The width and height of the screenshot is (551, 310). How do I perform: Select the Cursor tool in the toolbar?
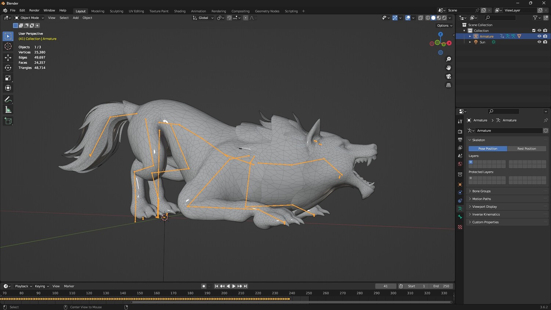pyautogui.click(x=8, y=46)
